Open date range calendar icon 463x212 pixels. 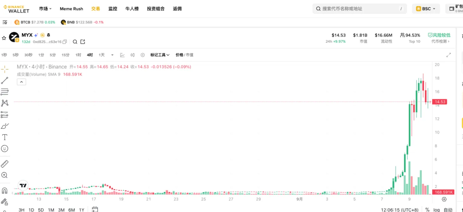pyautogui.click(x=95, y=209)
